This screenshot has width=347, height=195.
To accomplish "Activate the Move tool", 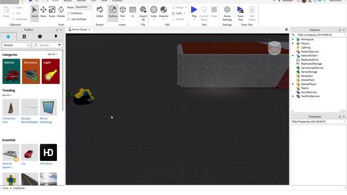I will point(43,12).
